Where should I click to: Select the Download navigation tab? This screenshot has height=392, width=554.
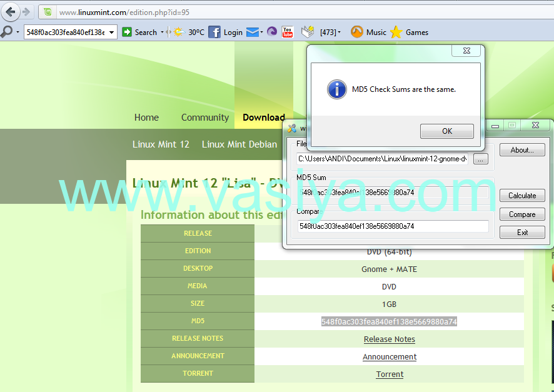click(264, 118)
